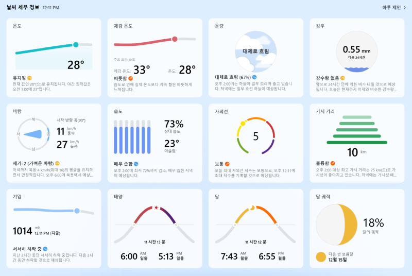Viewport: 412px width, 276px height.
Task: Click the orange trend icon beside 유지됨
Action: click(x=30, y=78)
